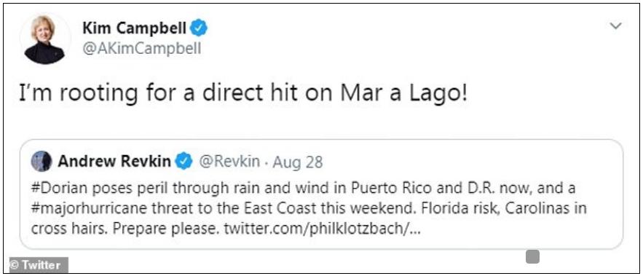Open Kim Campbell's profile photo
The width and height of the screenshot is (643, 276).
point(44,39)
